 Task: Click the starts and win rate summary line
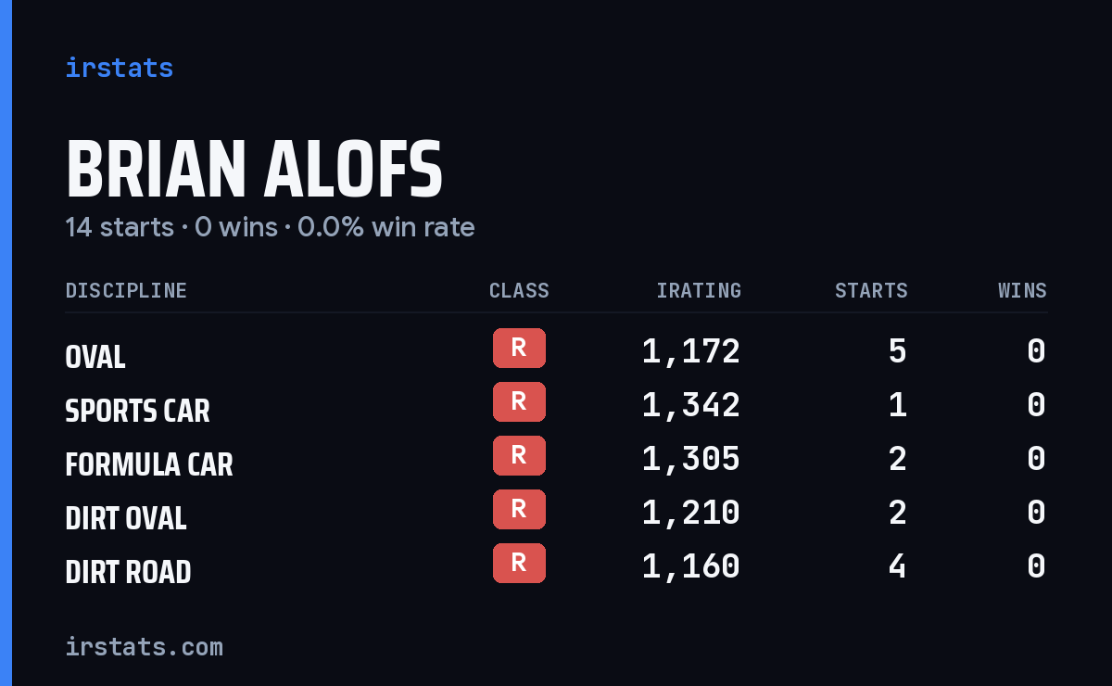click(270, 227)
